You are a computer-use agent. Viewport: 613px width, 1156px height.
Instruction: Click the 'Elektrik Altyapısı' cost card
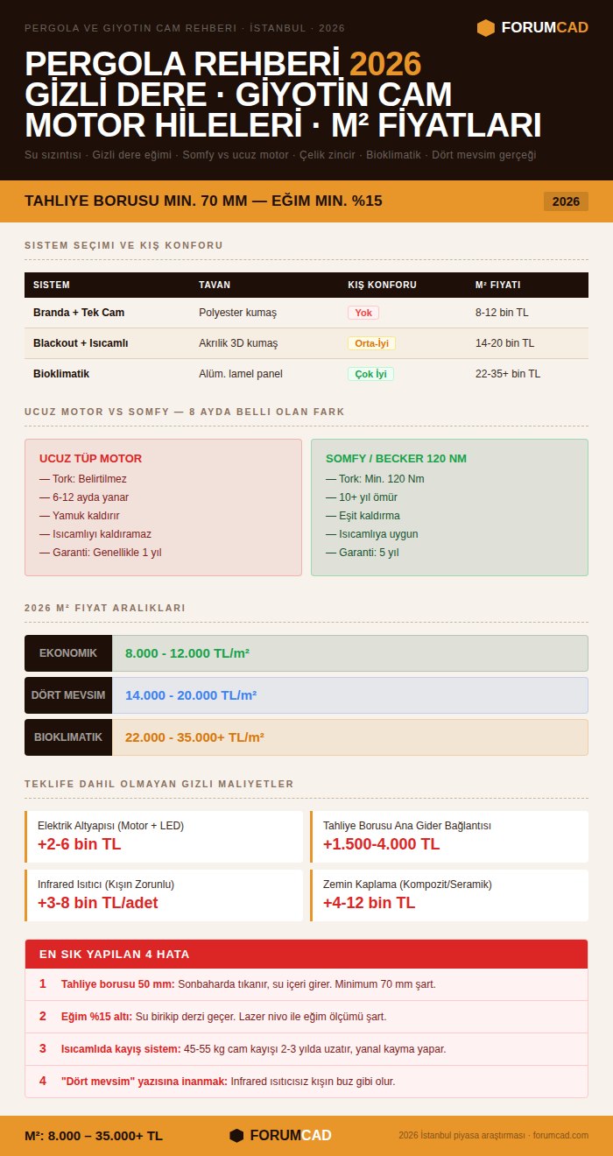(x=164, y=836)
